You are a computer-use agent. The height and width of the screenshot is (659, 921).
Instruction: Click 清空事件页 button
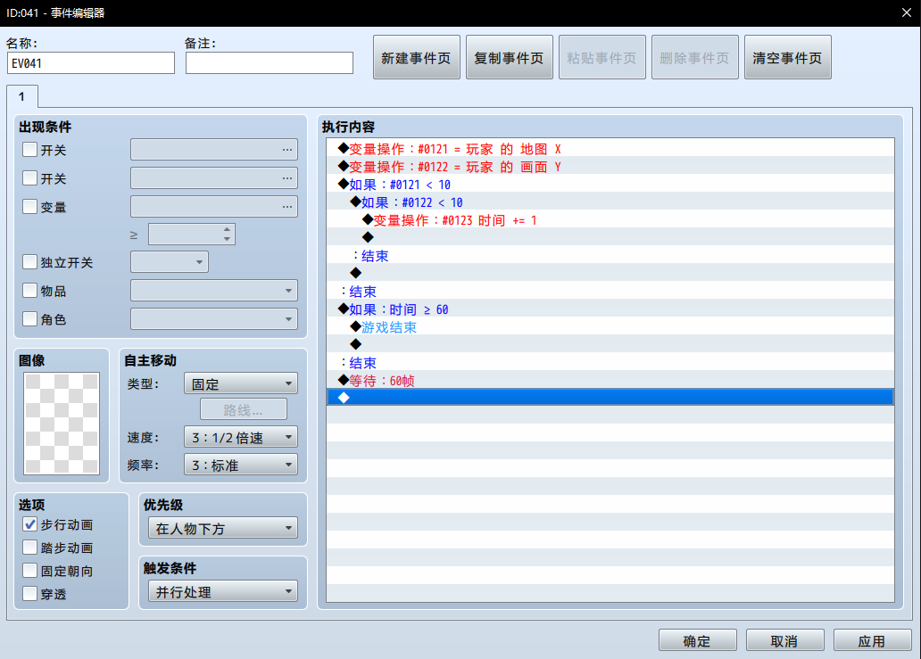[788, 57]
